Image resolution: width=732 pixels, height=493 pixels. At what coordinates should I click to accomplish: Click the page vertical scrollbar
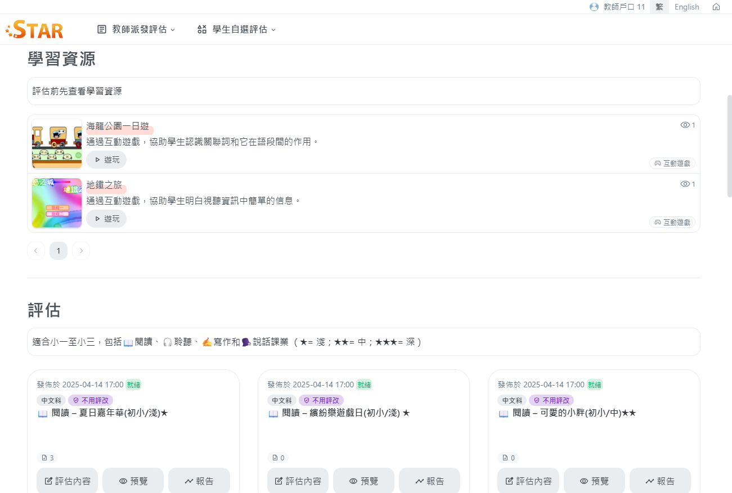point(729,146)
